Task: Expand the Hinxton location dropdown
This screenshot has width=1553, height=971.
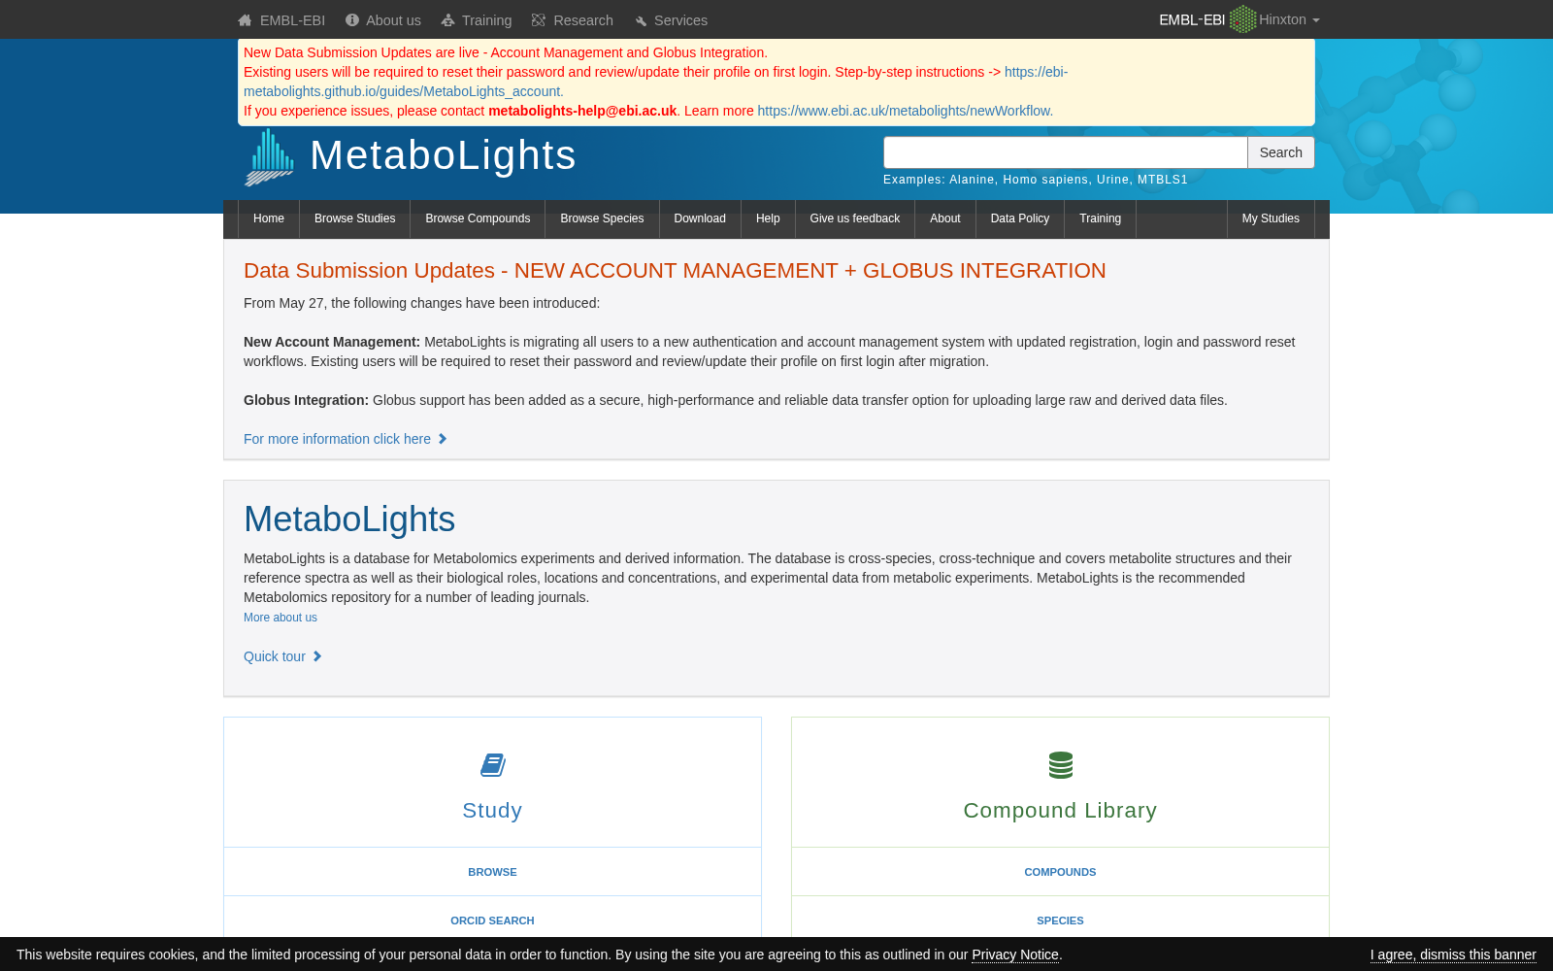Action: (x=1289, y=19)
